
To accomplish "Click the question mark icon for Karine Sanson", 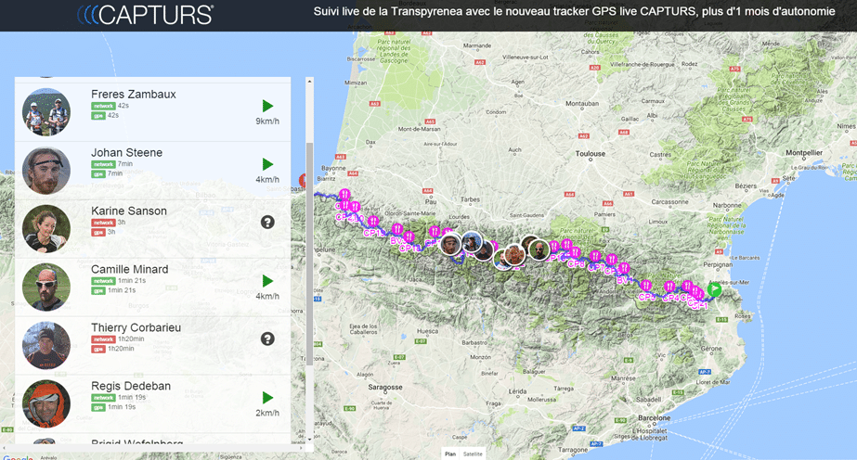I will (x=267, y=222).
